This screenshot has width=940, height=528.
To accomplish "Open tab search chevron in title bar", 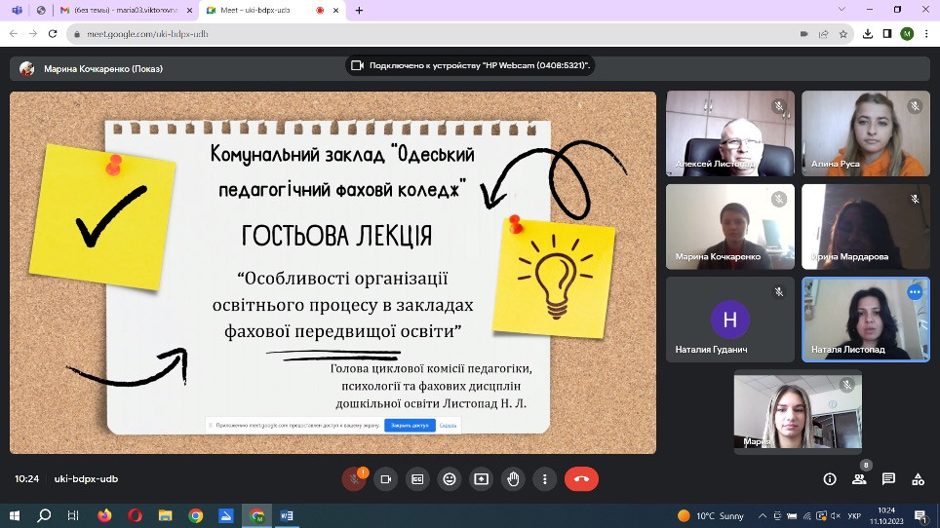I will 842,9.
